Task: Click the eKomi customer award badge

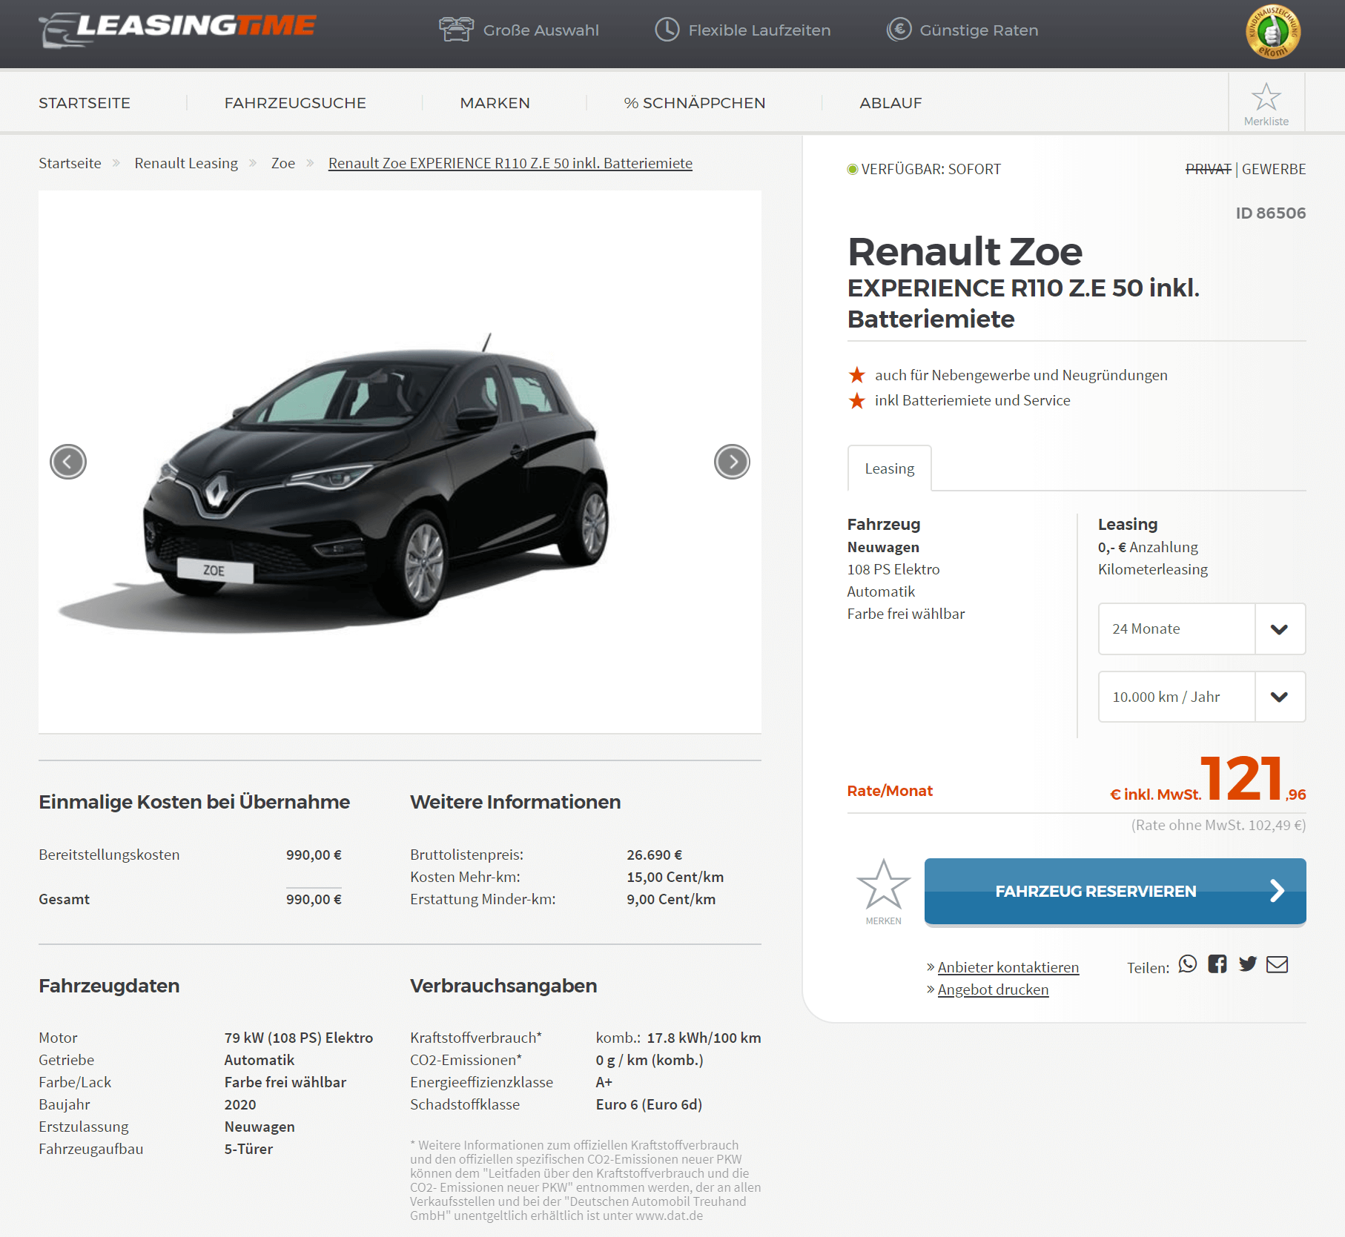Action: coord(1272,31)
